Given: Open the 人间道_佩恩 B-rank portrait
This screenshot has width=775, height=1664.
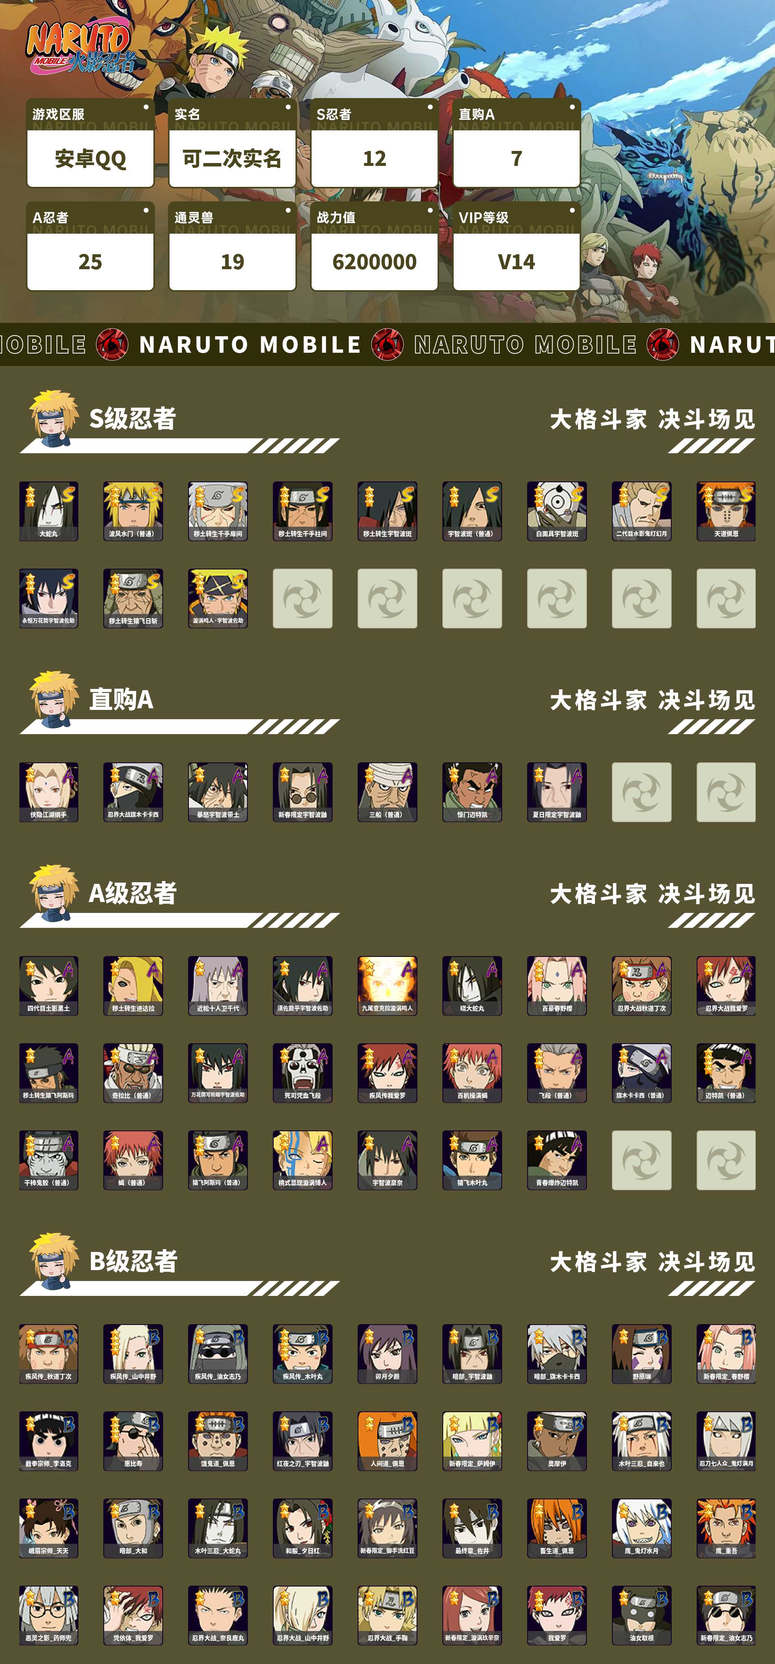Looking at the screenshot, I should (x=387, y=1441).
